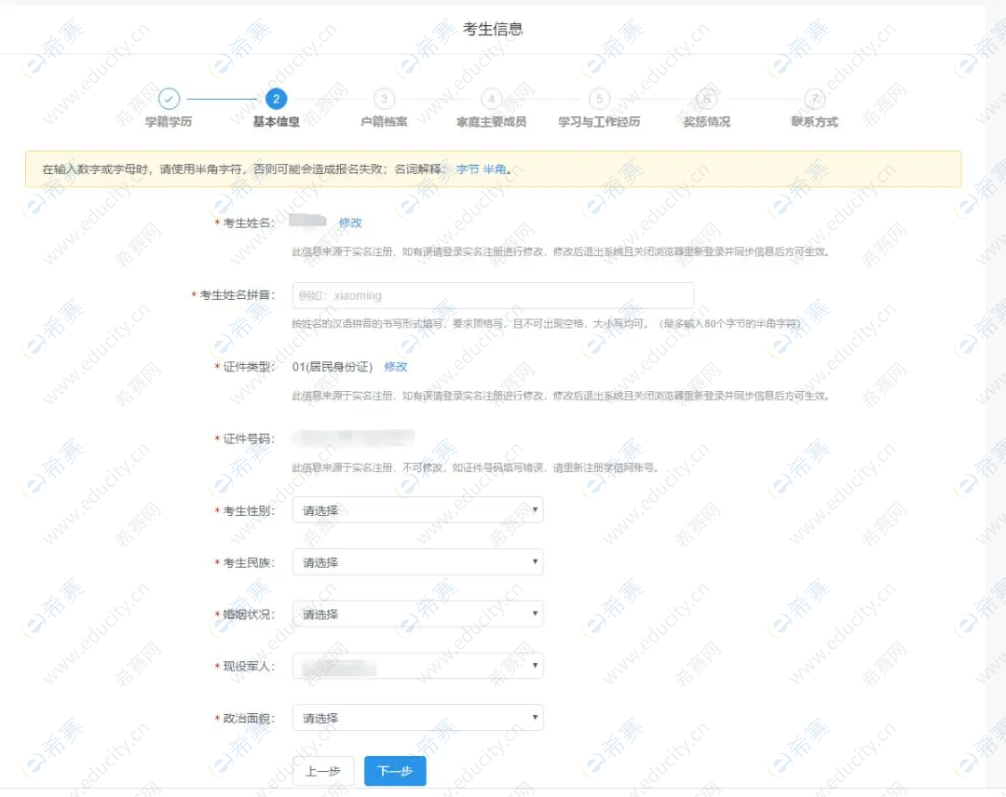Expand the 考生民族 dropdown
Viewport: 1006px width, 797px height.
417,562
